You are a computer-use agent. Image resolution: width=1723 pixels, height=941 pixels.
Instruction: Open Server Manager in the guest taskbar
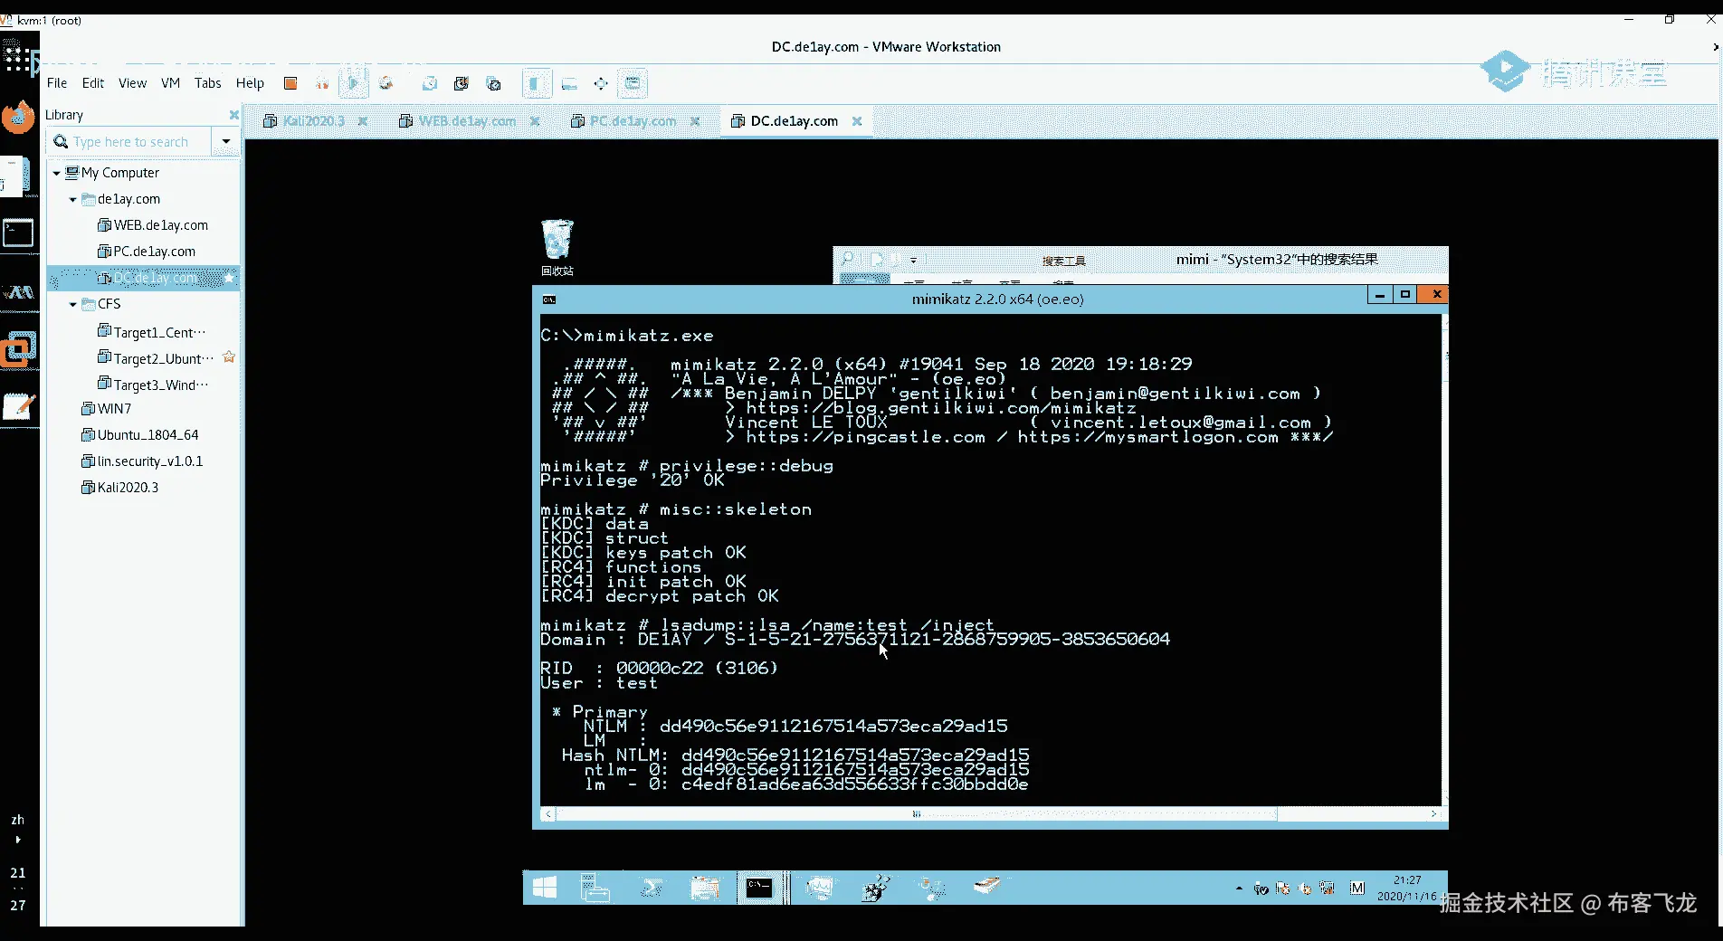(595, 889)
